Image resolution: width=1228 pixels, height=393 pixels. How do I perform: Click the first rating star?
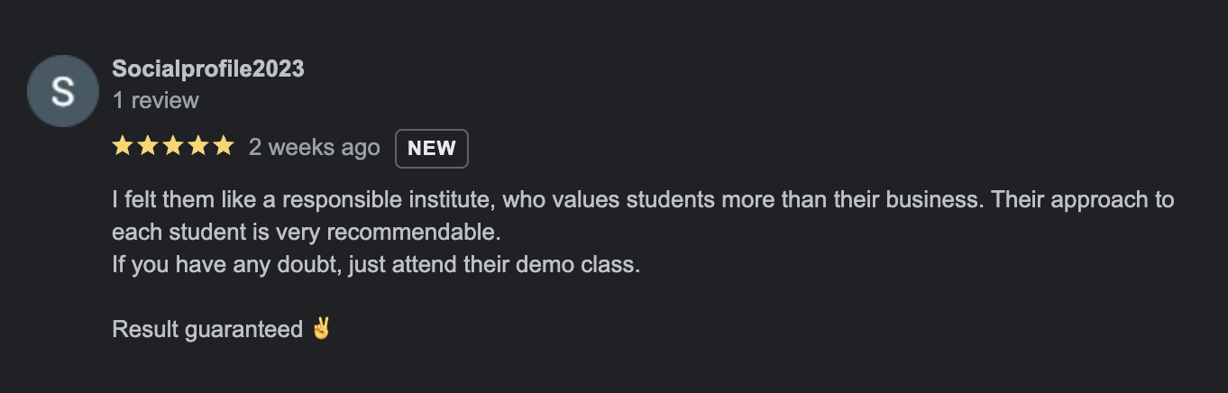(122, 147)
